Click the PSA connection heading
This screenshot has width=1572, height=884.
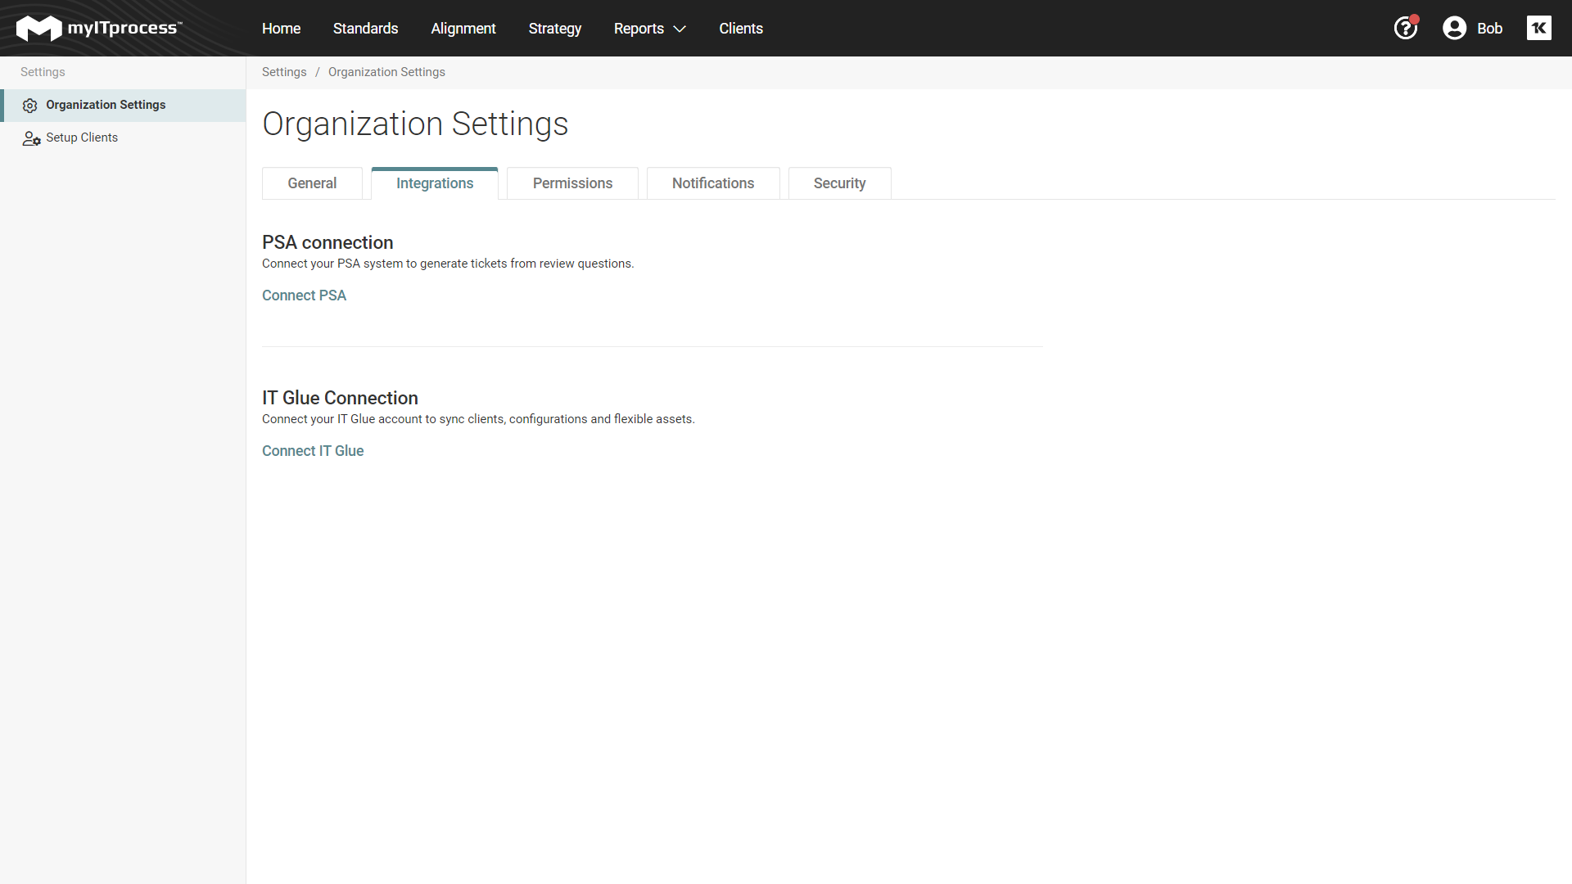[327, 242]
